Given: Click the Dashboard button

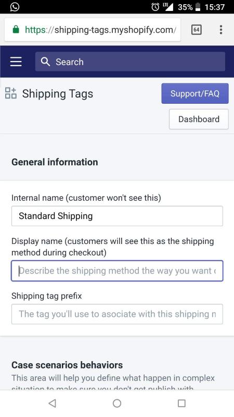Looking at the screenshot, I should coord(199,119).
